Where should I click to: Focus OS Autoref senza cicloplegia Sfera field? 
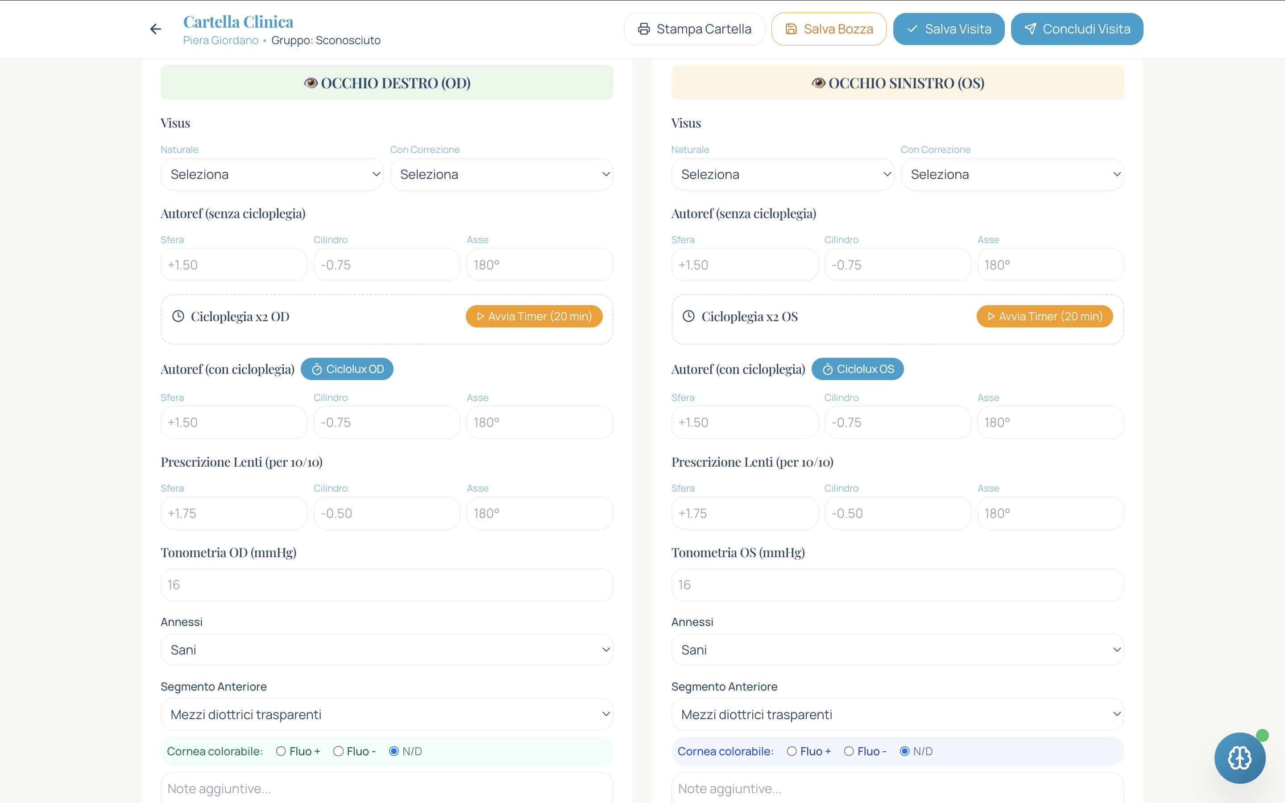coord(744,265)
